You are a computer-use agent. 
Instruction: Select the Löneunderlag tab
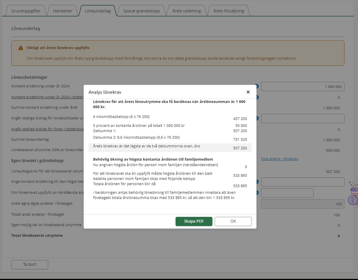pyautogui.click(x=97, y=11)
